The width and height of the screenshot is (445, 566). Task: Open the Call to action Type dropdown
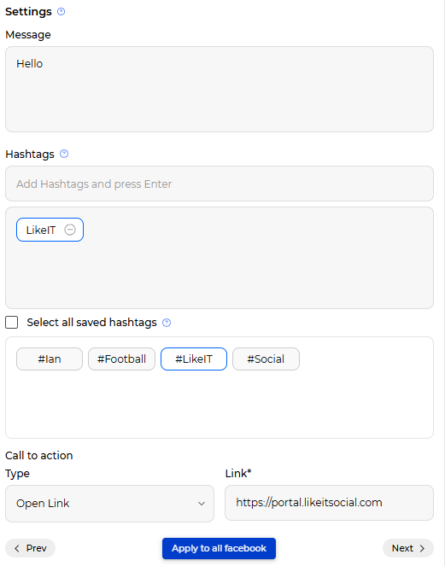110,503
